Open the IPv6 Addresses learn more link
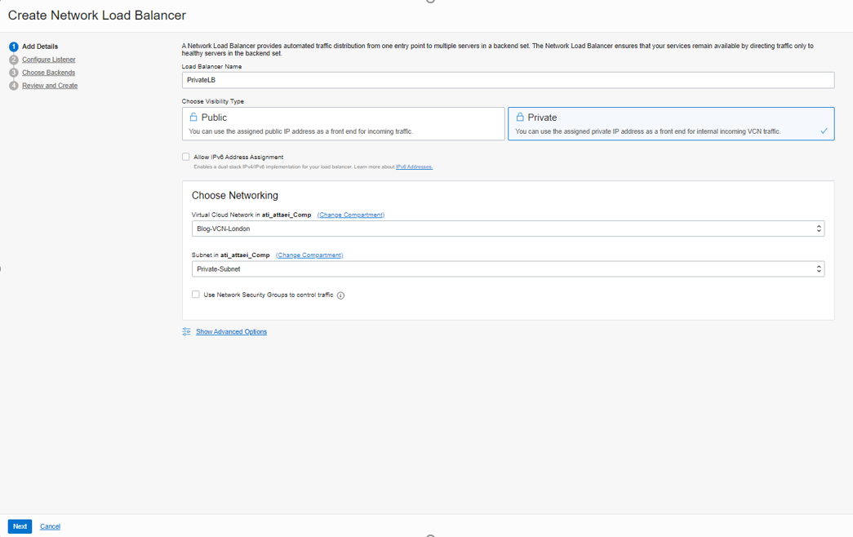This screenshot has width=853, height=537. coord(414,167)
